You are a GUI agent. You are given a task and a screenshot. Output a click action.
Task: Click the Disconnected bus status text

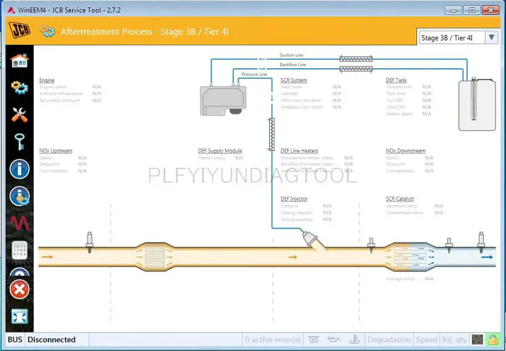[52, 340]
